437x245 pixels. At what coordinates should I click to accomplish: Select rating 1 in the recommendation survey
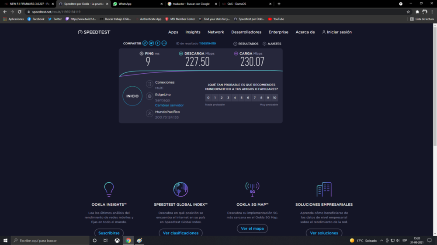pyautogui.click(x=215, y=98)
